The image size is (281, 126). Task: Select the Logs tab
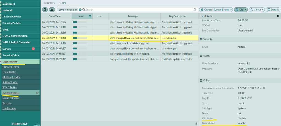tap(63, 3)
